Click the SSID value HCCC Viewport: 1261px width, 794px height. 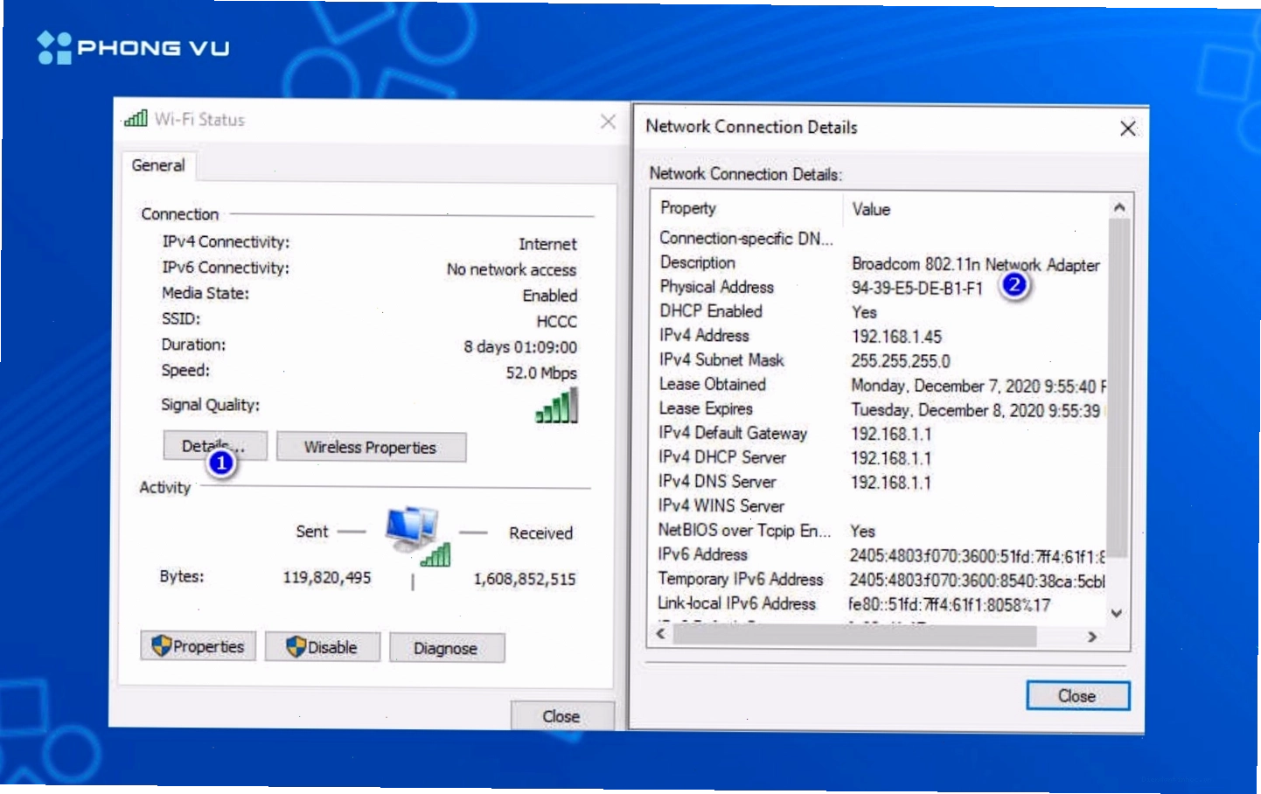(x=557, y=322)
